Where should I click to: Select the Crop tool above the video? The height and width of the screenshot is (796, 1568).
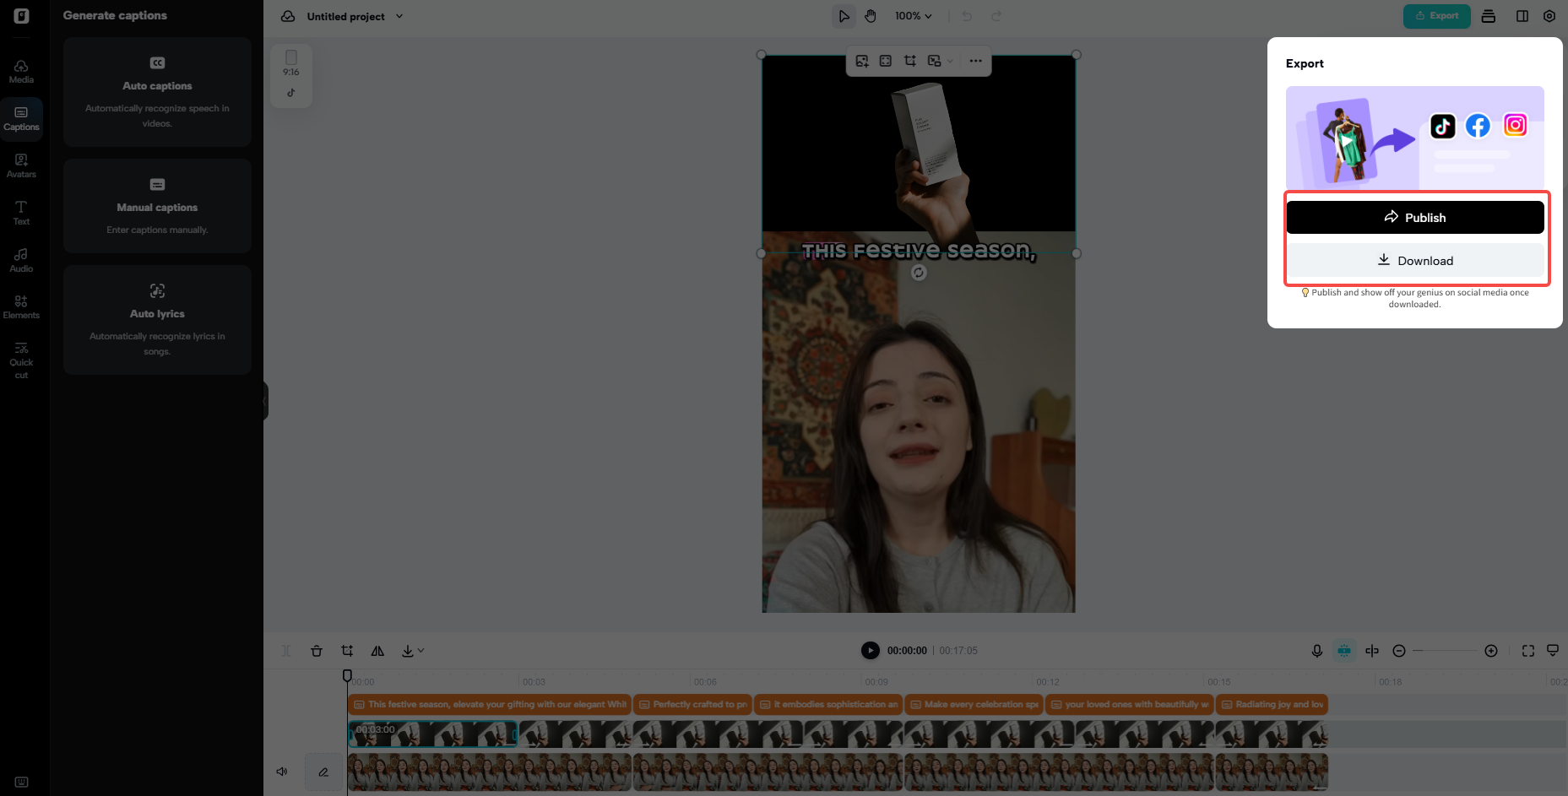point(910,60)
